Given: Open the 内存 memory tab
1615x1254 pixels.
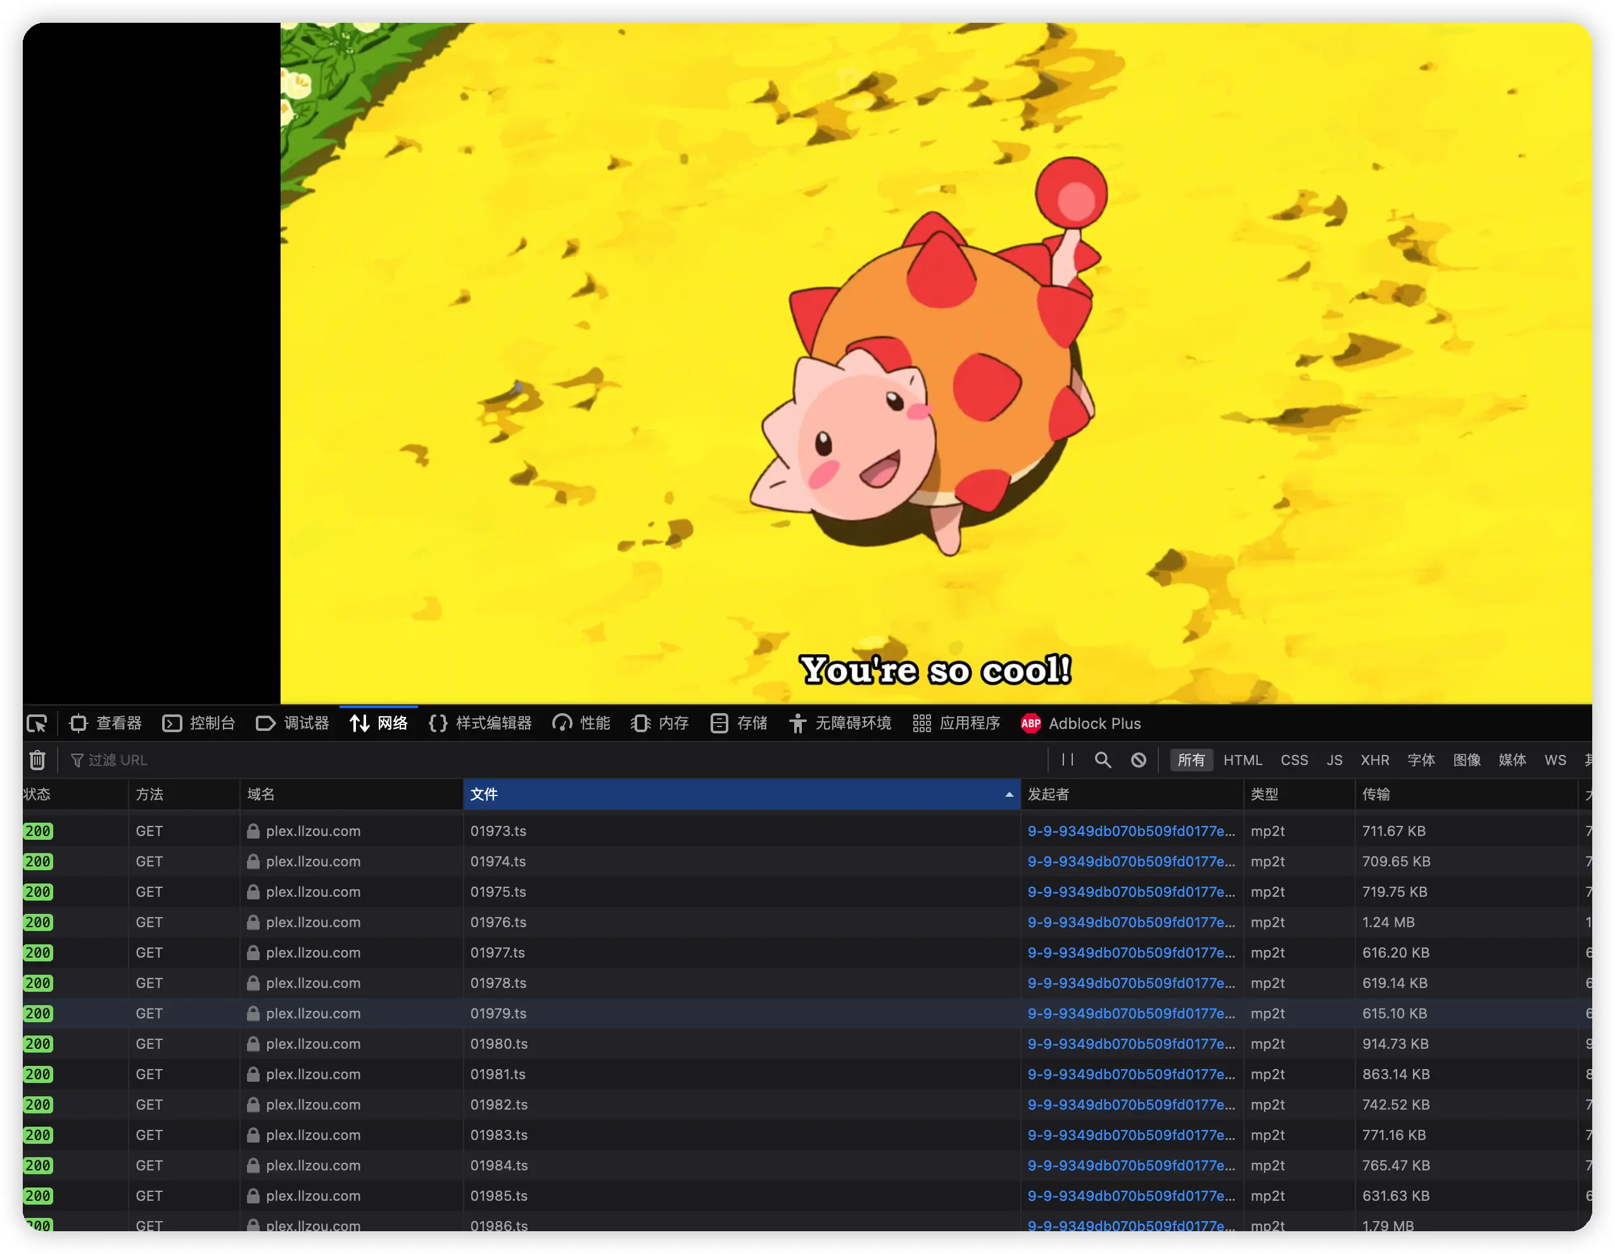Looking at the screenshot, I should click(x=659, y=723).
